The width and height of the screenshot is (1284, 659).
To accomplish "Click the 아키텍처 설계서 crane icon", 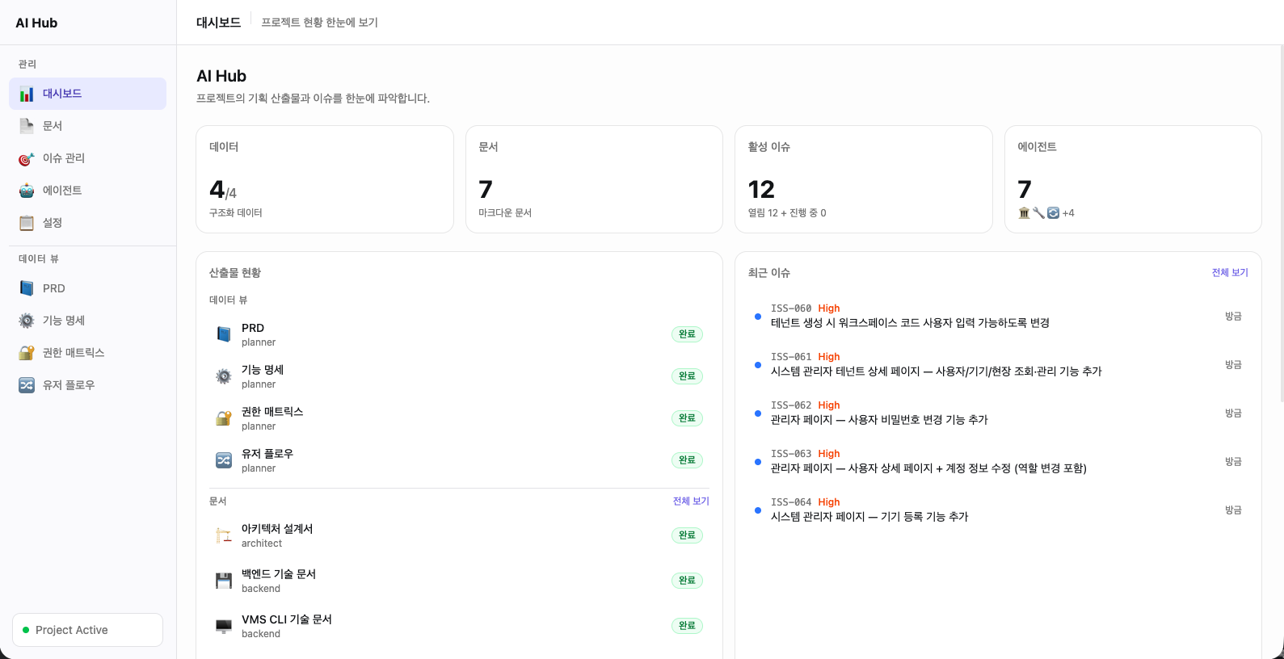I will click(224, 535).
